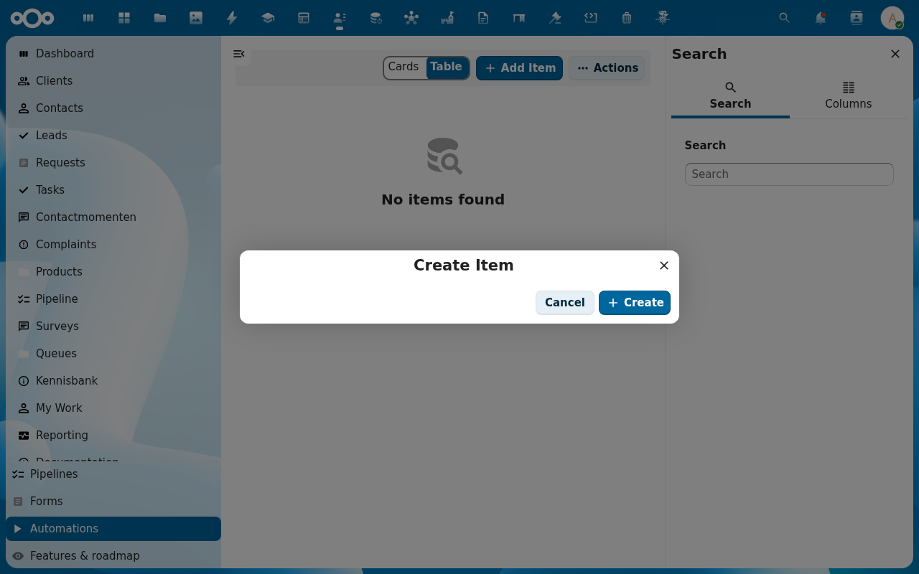
Task: Toggle the sidebar navigation collapse icon
Action: tap(239, 54)
